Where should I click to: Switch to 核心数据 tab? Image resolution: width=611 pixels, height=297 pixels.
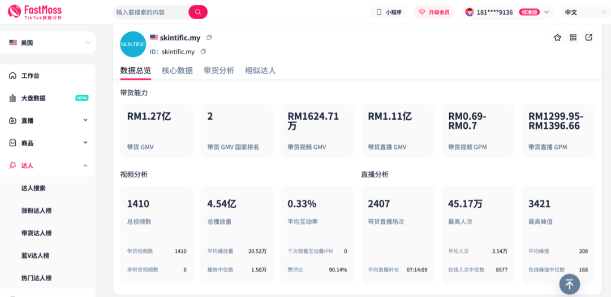[177, 71]
